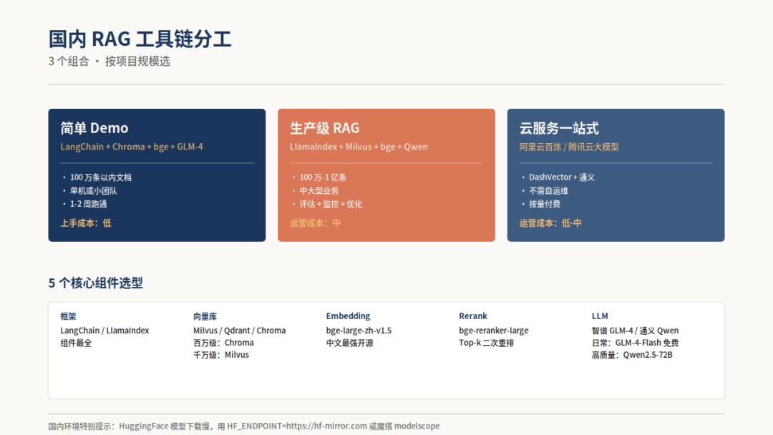Click the line 高质量：Qwen2.5-72B

pyautogui.click(x=632, y=355)
